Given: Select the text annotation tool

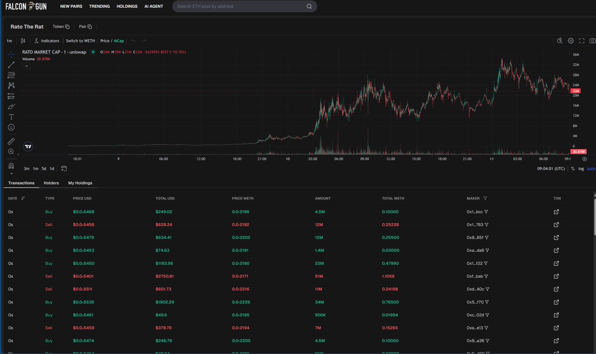Looking at the screenshot, I should point(11,117).
